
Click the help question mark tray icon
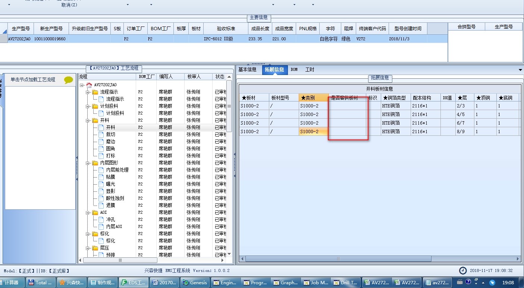[468, 282]
